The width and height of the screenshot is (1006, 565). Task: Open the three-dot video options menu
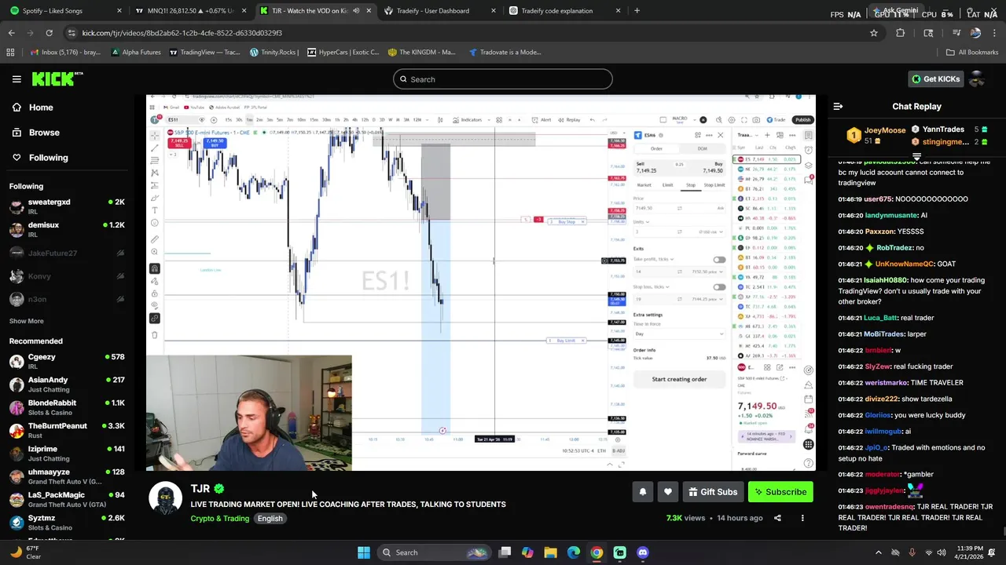[x=802, y=518]
